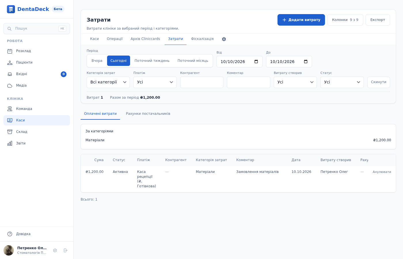403x259 pixels.
Task: Click the user settings gear in the footer
Action: [x=55, y=250]
